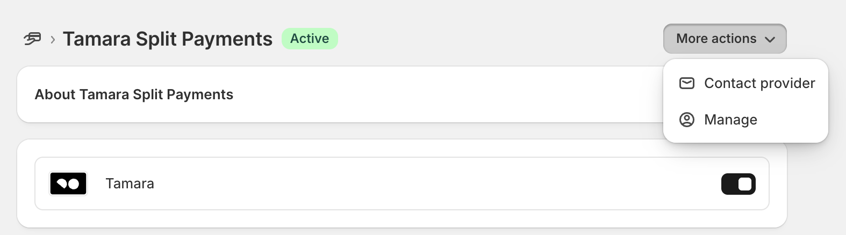Image resolution: width=846 pixels, height=235 pixels.
Task: Click the Tamara payment method name
Action: click(x=130, y=183)
